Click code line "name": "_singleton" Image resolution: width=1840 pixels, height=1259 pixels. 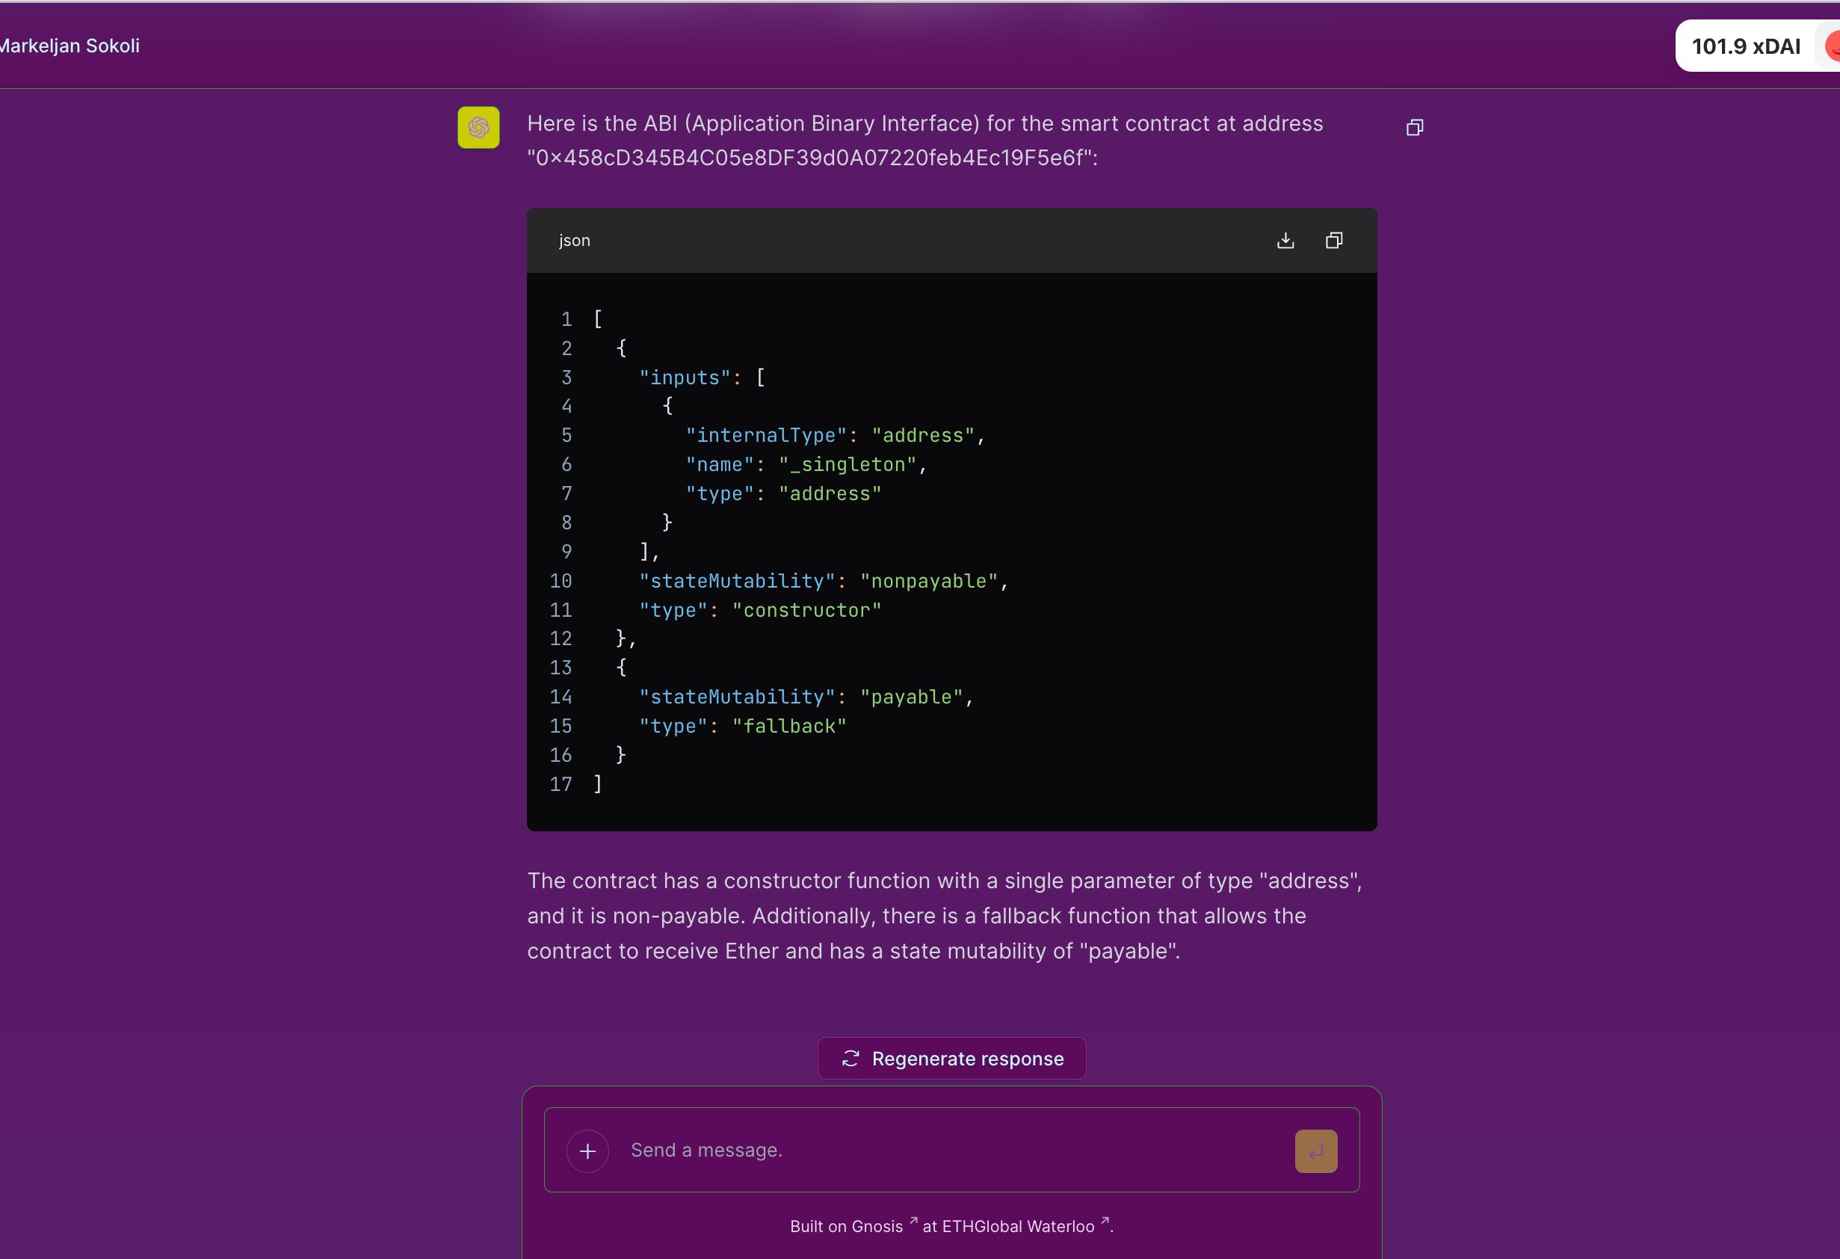click(x=806, y=465)
